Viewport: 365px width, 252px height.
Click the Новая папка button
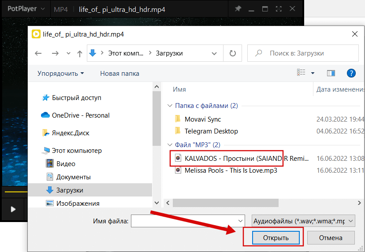[119, 74]
